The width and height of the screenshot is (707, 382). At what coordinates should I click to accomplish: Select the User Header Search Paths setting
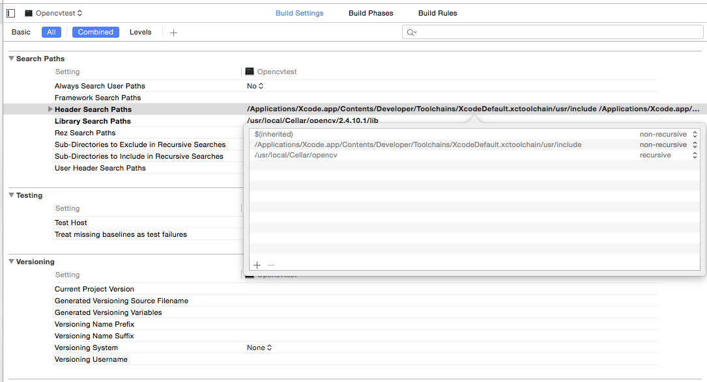click(x=100, y=168)
